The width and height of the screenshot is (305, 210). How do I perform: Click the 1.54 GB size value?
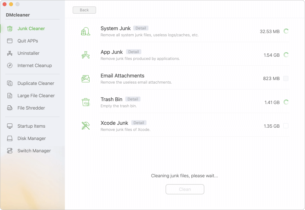tap(272, 55)
